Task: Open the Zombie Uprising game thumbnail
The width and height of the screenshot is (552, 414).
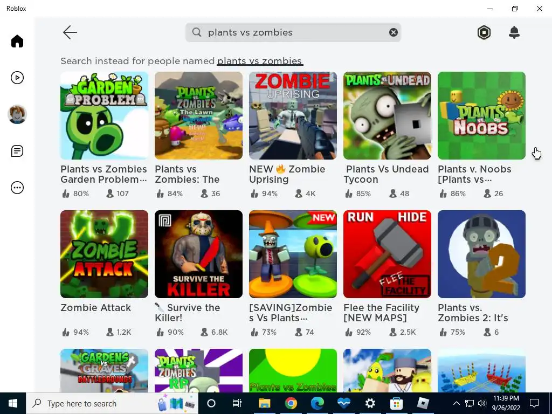Action: [x=293, y=115]
